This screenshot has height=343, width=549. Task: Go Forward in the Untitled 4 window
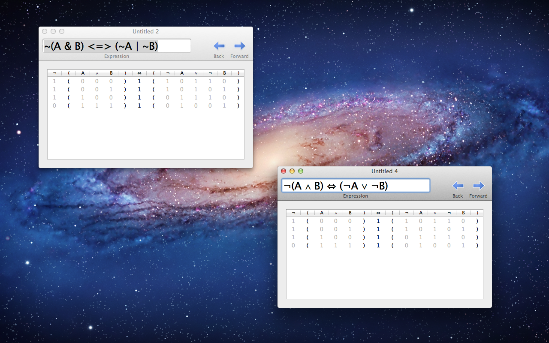coord(479,186)
